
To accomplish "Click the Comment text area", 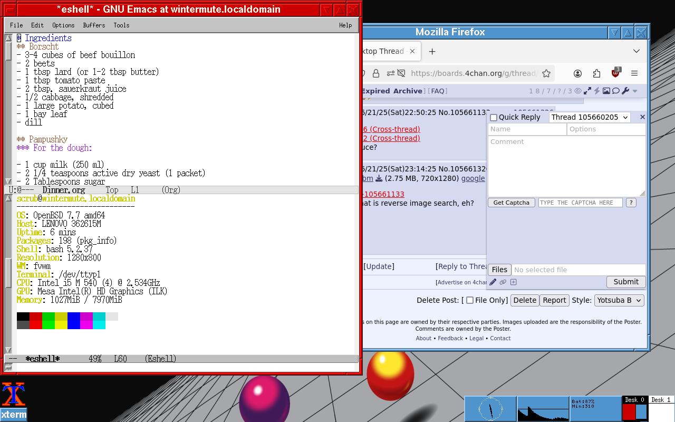I will point(567,166).
